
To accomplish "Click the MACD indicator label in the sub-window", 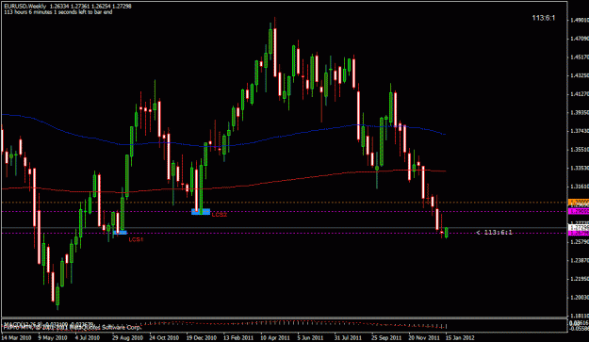I will [x=49, y=324].
